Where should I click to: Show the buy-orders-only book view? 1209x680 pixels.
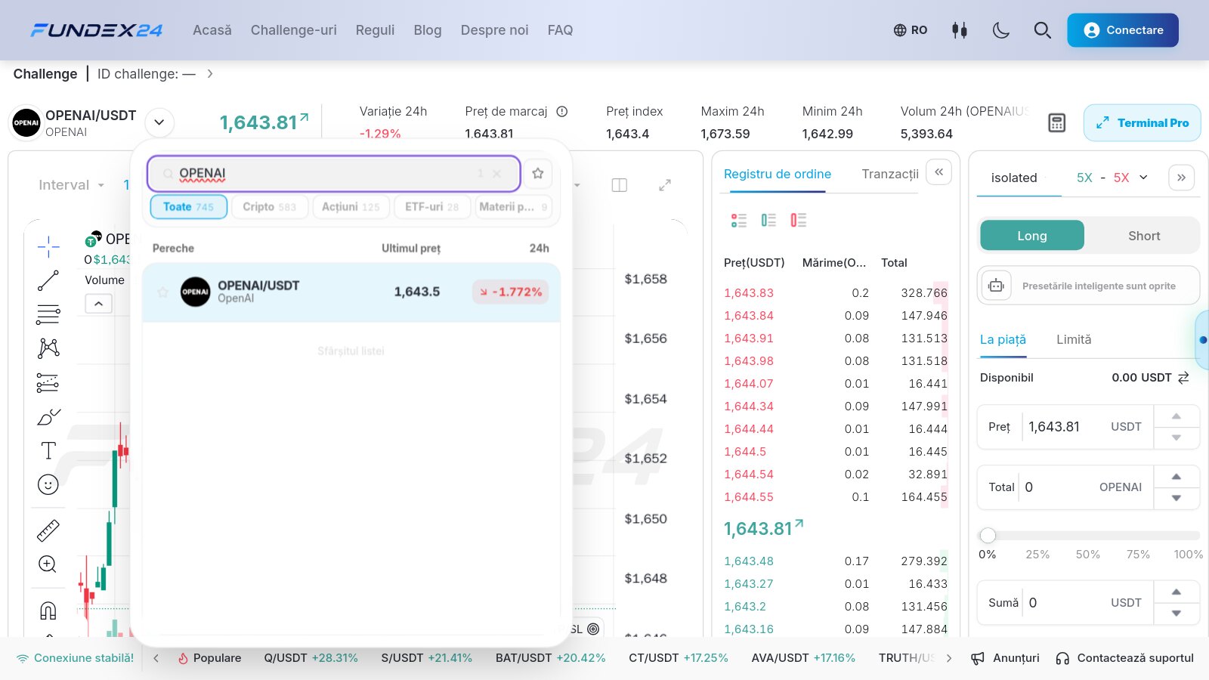[x=768, y=220]
